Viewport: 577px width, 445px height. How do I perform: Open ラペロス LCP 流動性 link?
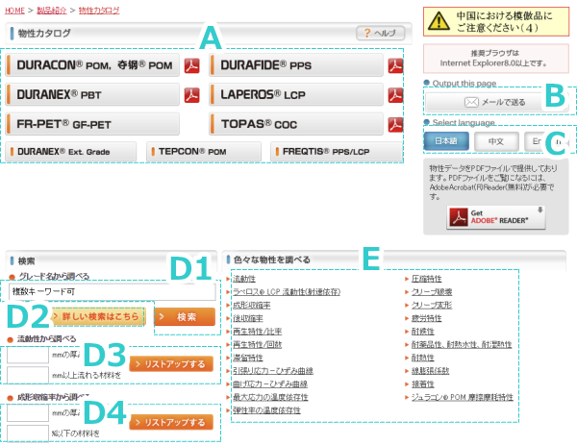point(287,292)
